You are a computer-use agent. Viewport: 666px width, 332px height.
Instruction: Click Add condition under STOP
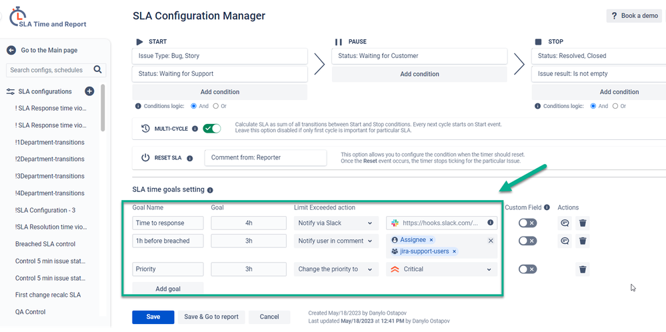(599, 92)
